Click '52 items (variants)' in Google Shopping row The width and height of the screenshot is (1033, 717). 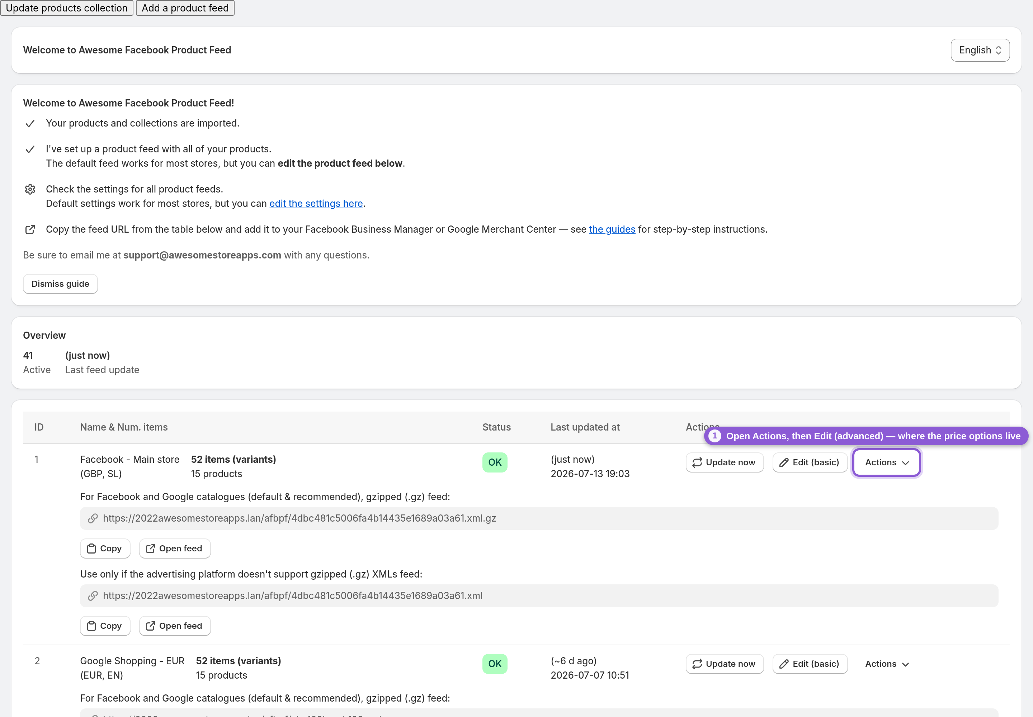(238, 661)
